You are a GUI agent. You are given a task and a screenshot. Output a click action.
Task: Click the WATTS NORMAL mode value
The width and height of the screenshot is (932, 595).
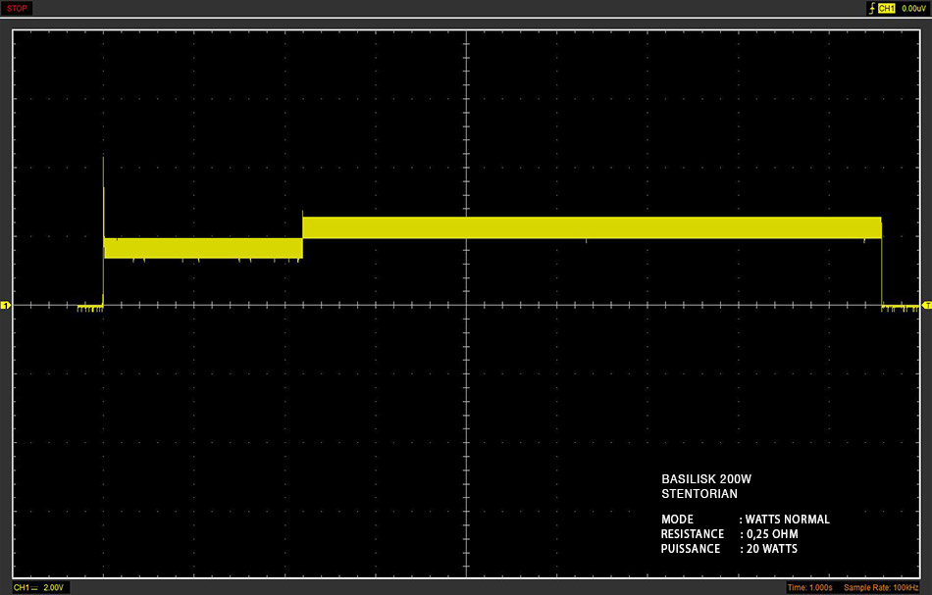(x=788, y=519)
